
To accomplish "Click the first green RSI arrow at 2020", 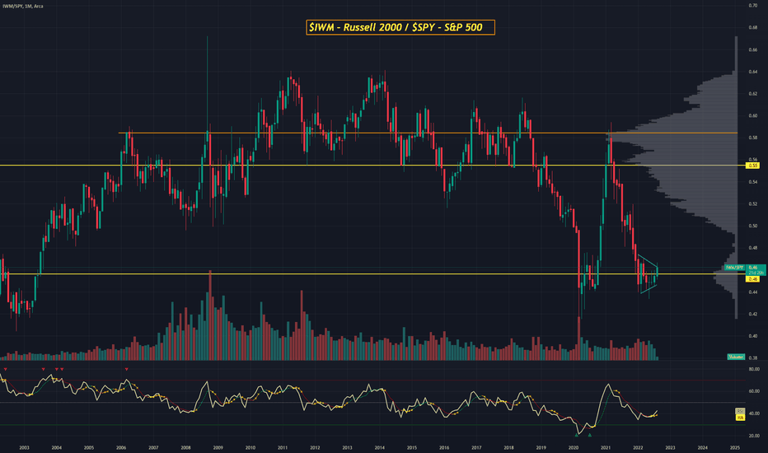I will tap(577, 435).
